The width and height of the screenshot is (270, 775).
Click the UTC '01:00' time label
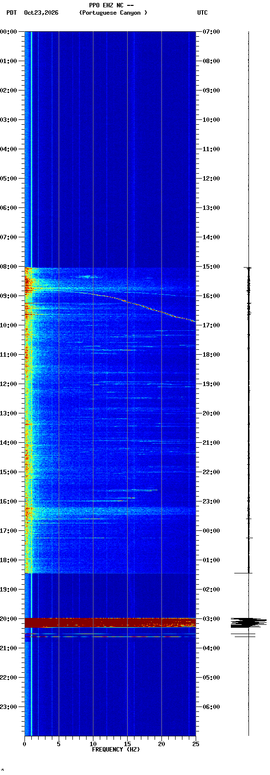tap(211, 560)
